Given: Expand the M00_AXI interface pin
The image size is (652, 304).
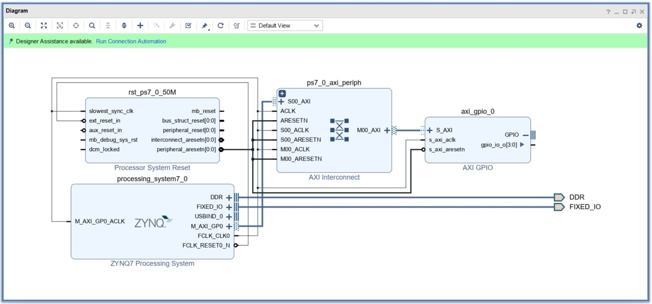Looking at the screenshot, I should tap(387, 130).
